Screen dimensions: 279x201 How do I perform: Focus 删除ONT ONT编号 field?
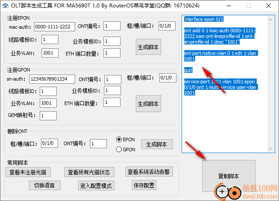click(98, 143)
